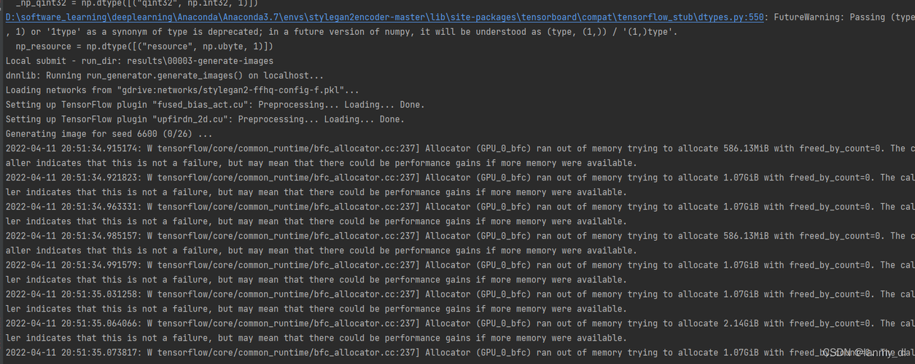
Task: Click the 'Local submit - run_dir' output line
Action: click(139, 61)
